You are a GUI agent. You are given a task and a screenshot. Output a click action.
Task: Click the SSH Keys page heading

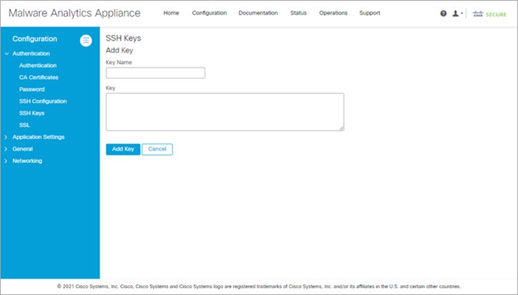tap(123, 38)
